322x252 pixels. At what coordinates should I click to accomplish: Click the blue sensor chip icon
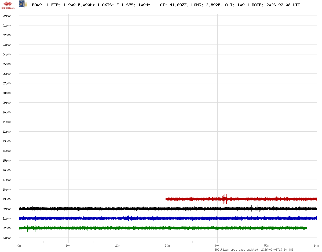click(23, 4)
